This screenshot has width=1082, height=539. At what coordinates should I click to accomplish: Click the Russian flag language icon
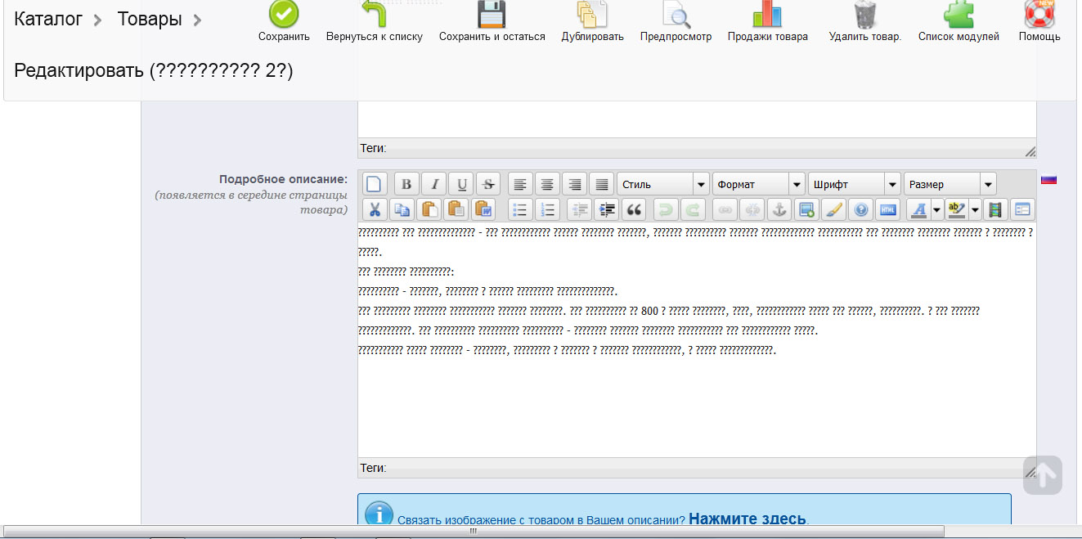(x=1048, y=180)
